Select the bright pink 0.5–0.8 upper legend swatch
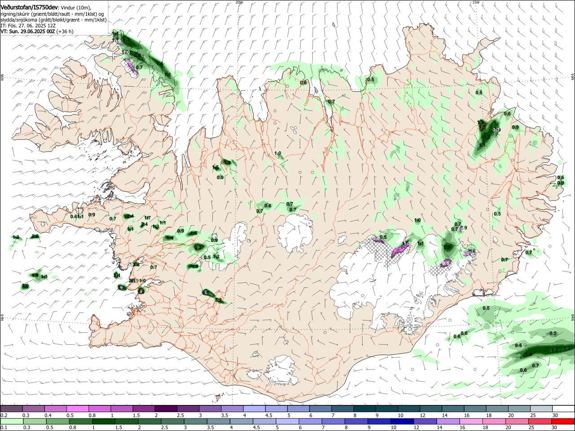Screen dimensions: 575x431 (77, 409)
